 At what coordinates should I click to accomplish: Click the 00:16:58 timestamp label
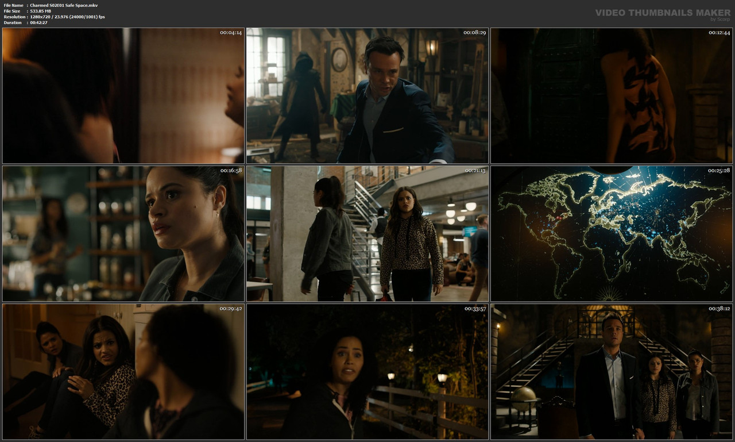coord(231,171)
